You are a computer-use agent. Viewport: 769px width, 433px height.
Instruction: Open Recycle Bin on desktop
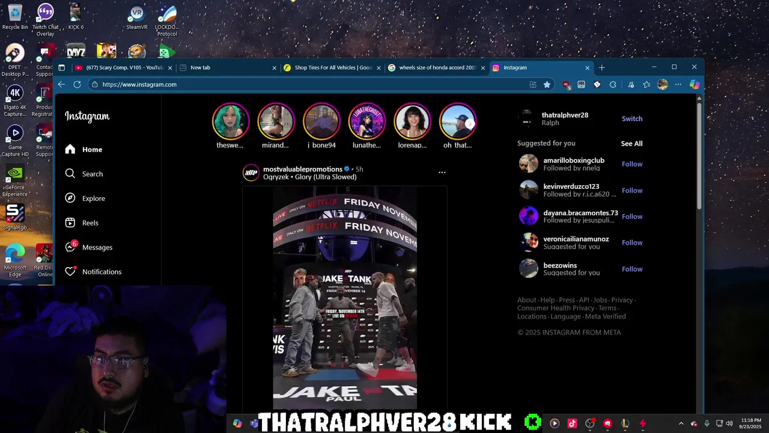[15, 16]
